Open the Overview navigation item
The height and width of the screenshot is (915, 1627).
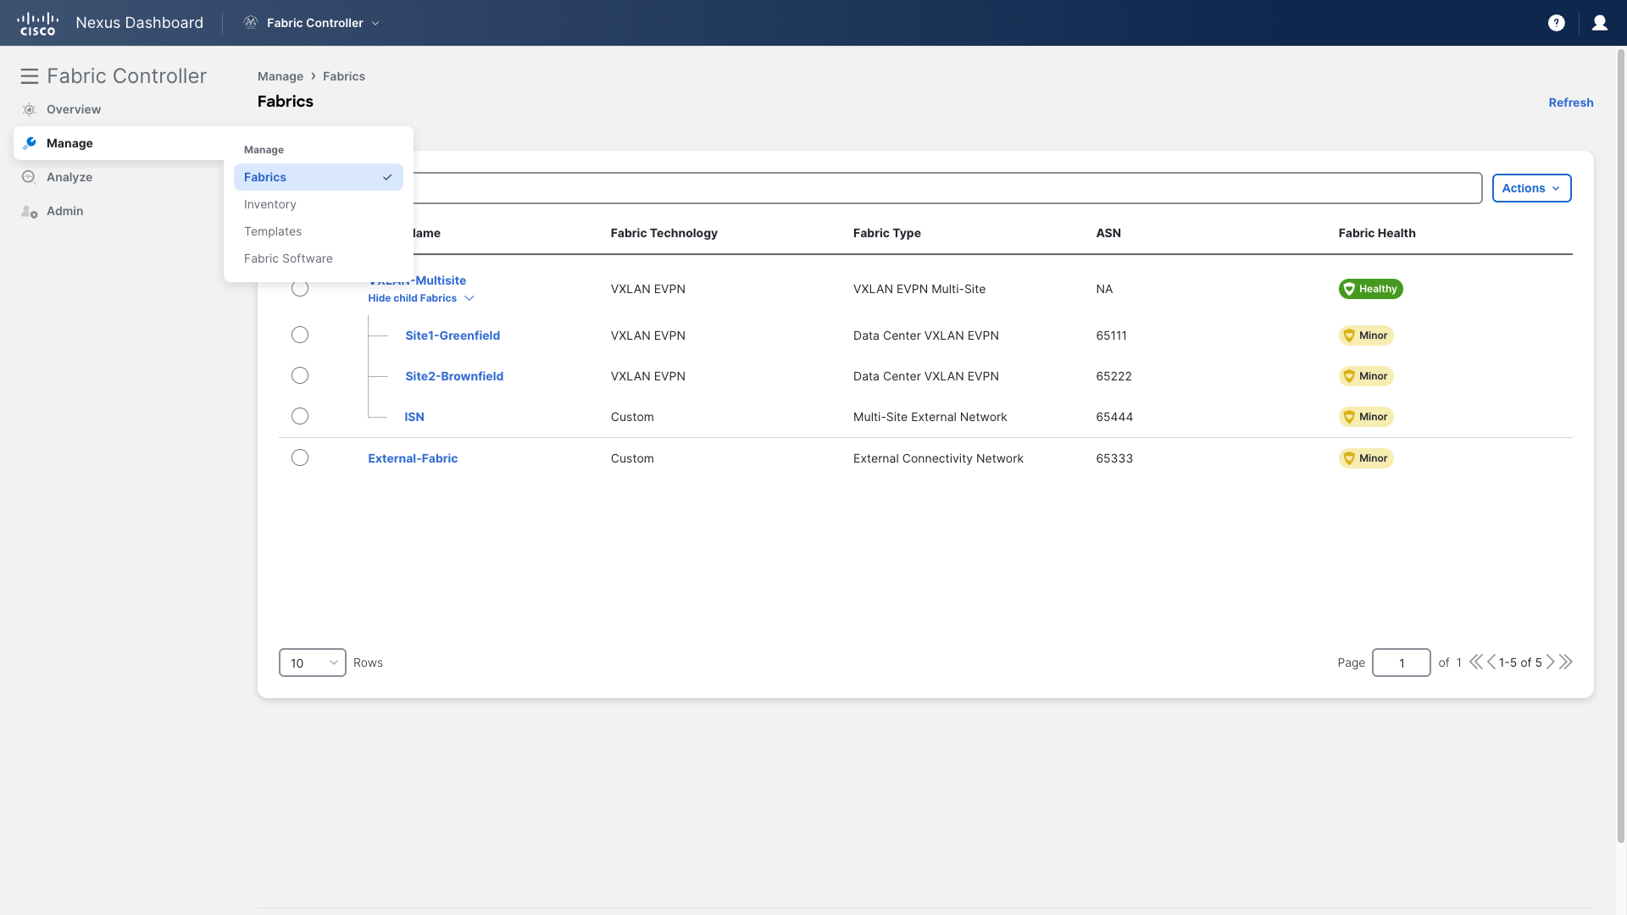tap(74, 109)
